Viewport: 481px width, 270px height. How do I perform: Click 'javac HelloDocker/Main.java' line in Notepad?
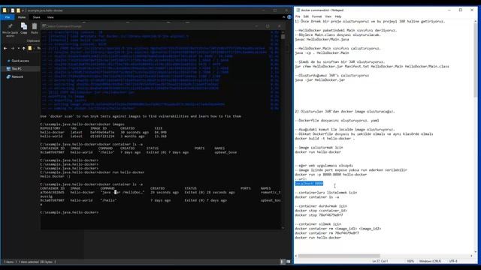(x=322, y=39)
